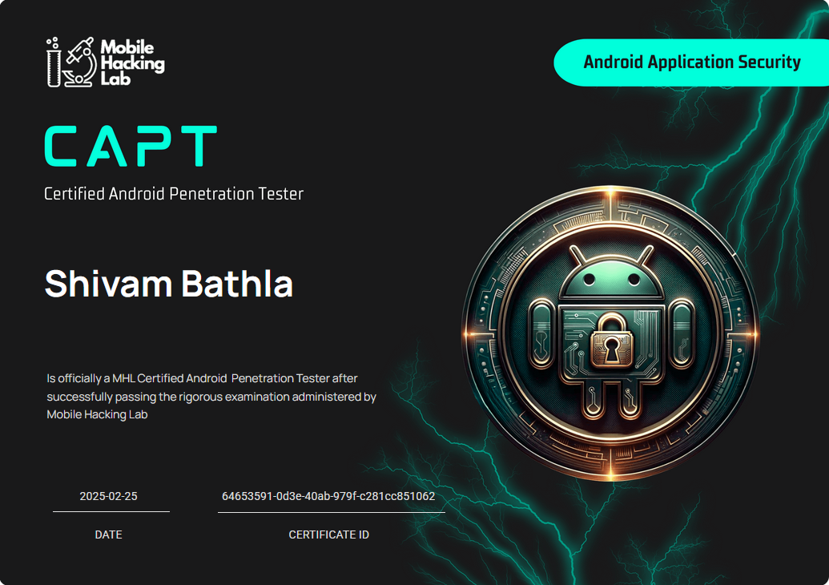The width and height of the screenshot is (829, 585).
Task: Click the name Shivam Bathla
Action: [169, 284]
